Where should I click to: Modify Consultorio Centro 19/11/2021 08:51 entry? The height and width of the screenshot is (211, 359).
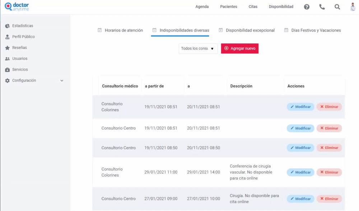(x=300, y=128)
